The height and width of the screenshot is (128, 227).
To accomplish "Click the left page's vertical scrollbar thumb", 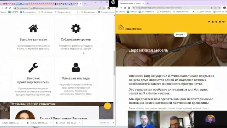I will coord(114,63).
